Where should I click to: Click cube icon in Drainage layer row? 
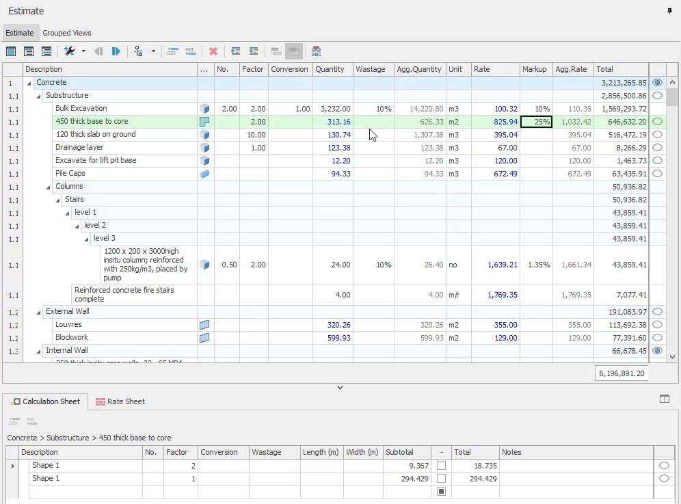click(x=204, y=148)
